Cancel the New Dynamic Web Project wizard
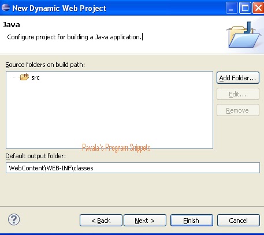The image size is (264, 235). click(239, 221)
